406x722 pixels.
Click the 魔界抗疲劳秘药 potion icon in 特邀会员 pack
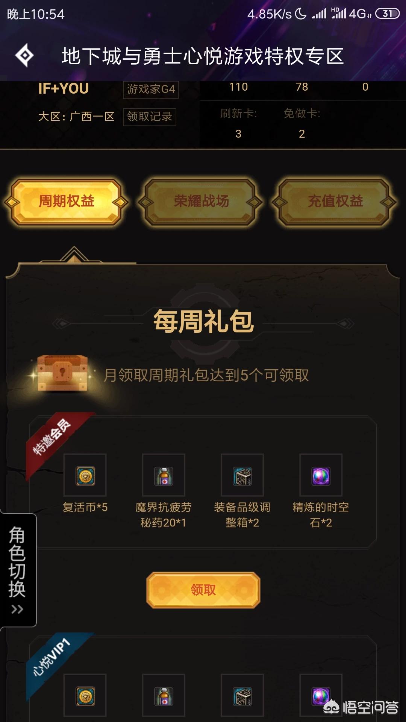point(164,476)
